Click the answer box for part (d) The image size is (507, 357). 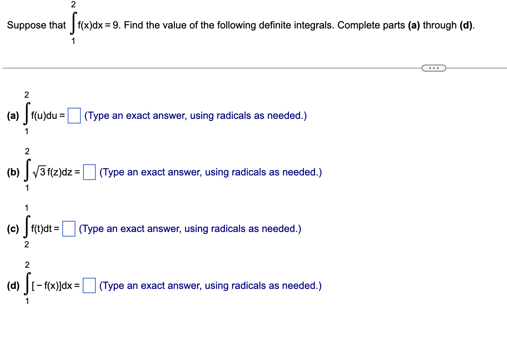(x=90, y=286)
